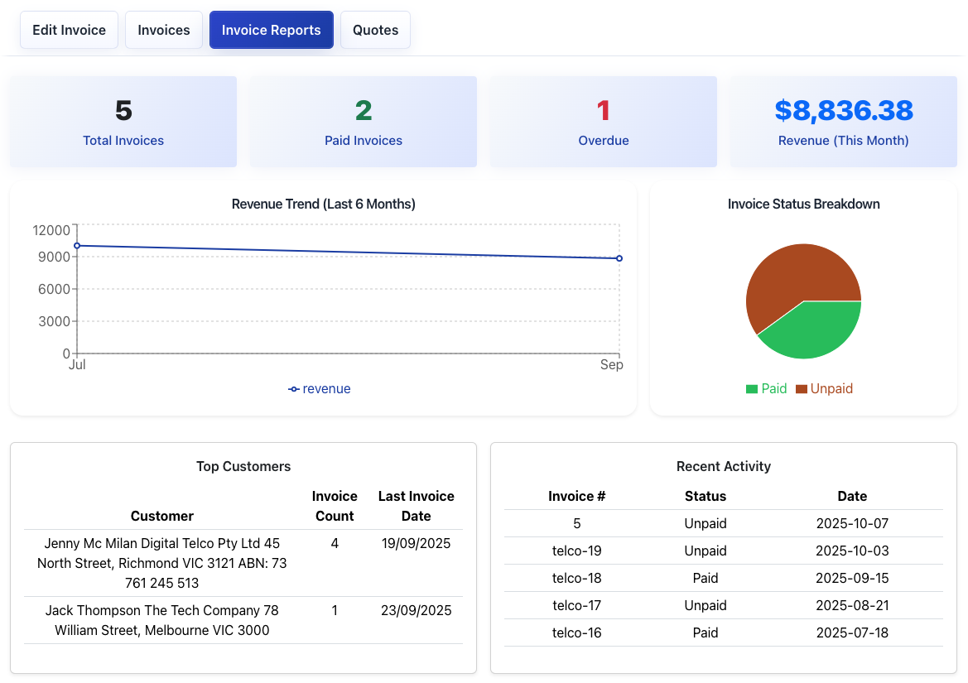Click the green Paid pie slice
This screenshot has height=683, width=968.
click(x=815, y=330)
